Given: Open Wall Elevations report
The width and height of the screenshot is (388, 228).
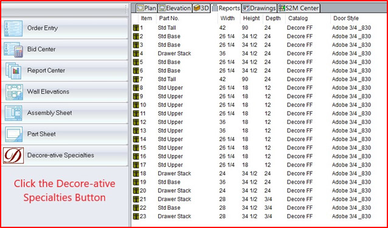Looking at the screenshot, I should point(65,92).
